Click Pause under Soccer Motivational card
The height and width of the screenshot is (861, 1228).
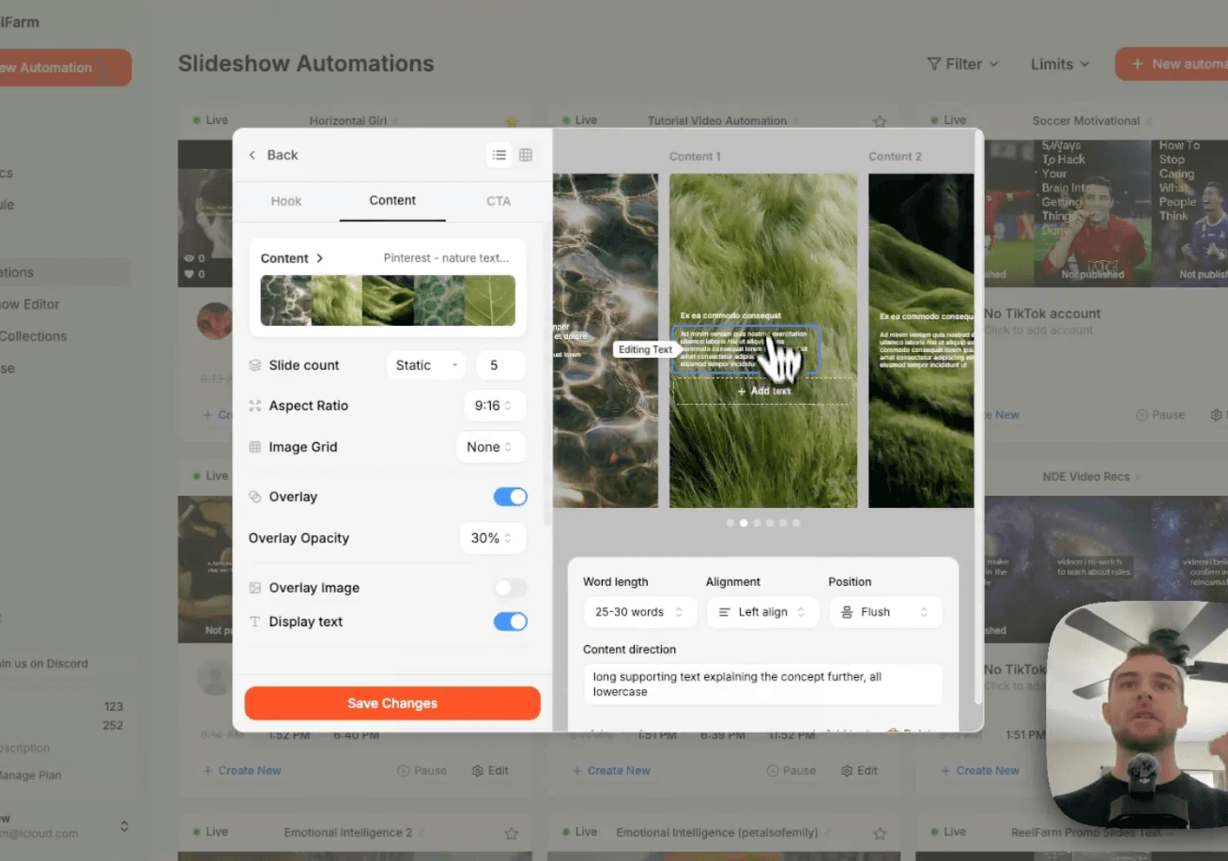[x=1159, y=415]
